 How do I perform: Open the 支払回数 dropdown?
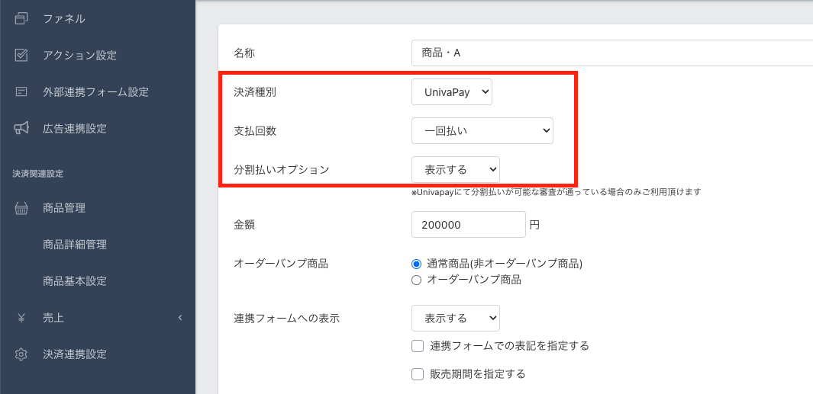click(x=482, y=130)
